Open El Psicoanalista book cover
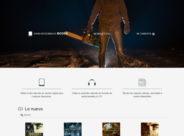This screenshot has width=184, height=136. (x=34, y=129)
